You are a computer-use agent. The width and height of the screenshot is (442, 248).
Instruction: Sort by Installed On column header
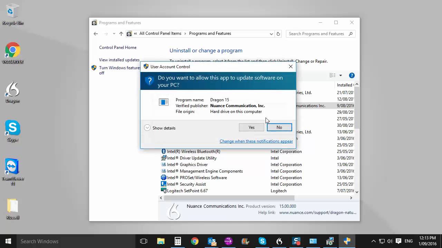[345, 85]
